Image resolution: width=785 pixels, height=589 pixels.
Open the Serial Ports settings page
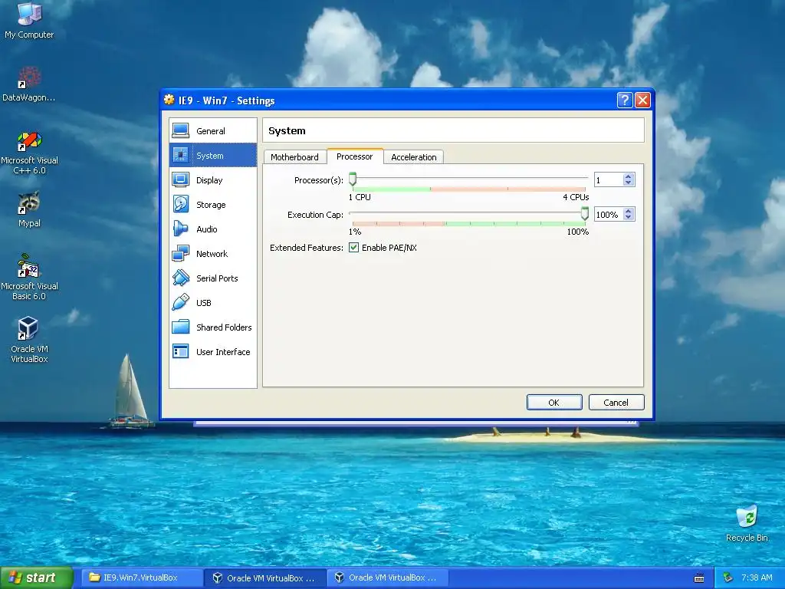point(213,278)
